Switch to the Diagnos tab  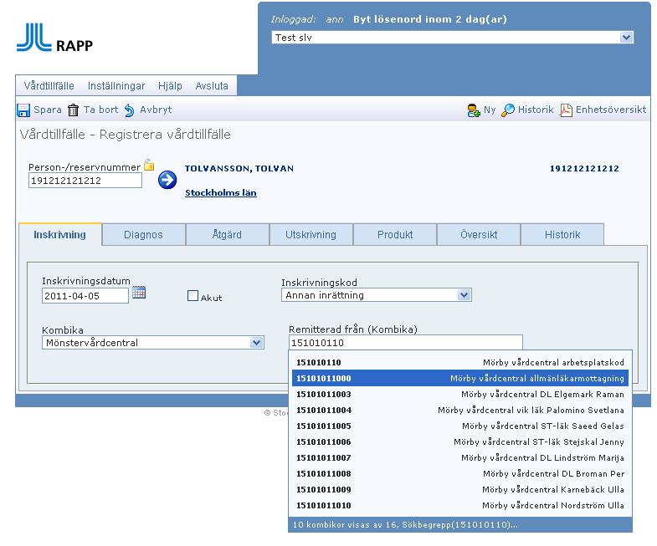pos(143,234)
